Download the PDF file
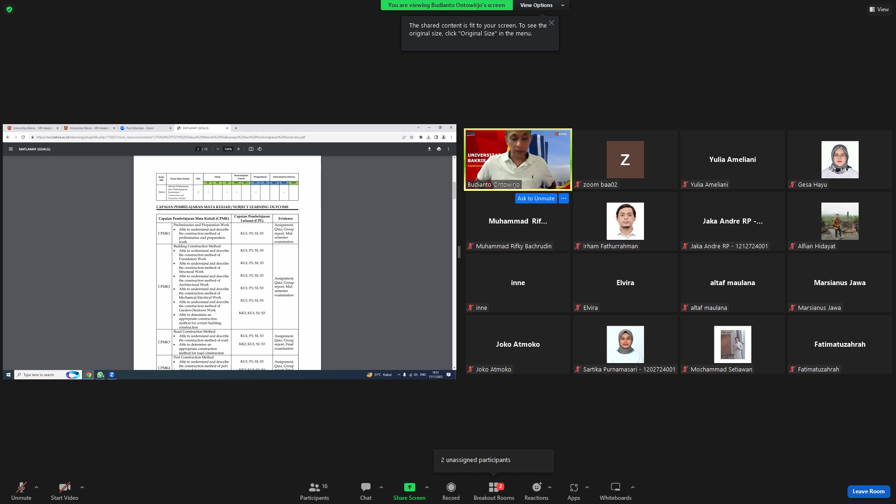The width and height of the screenshot is (896, 504). click(429, 149)
